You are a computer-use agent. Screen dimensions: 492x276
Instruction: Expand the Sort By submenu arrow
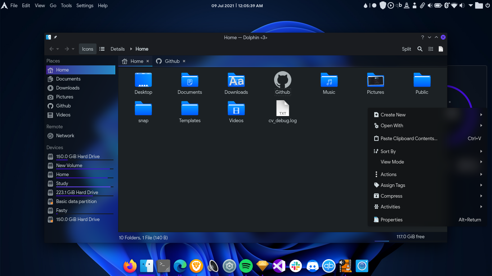click(481, 151)
